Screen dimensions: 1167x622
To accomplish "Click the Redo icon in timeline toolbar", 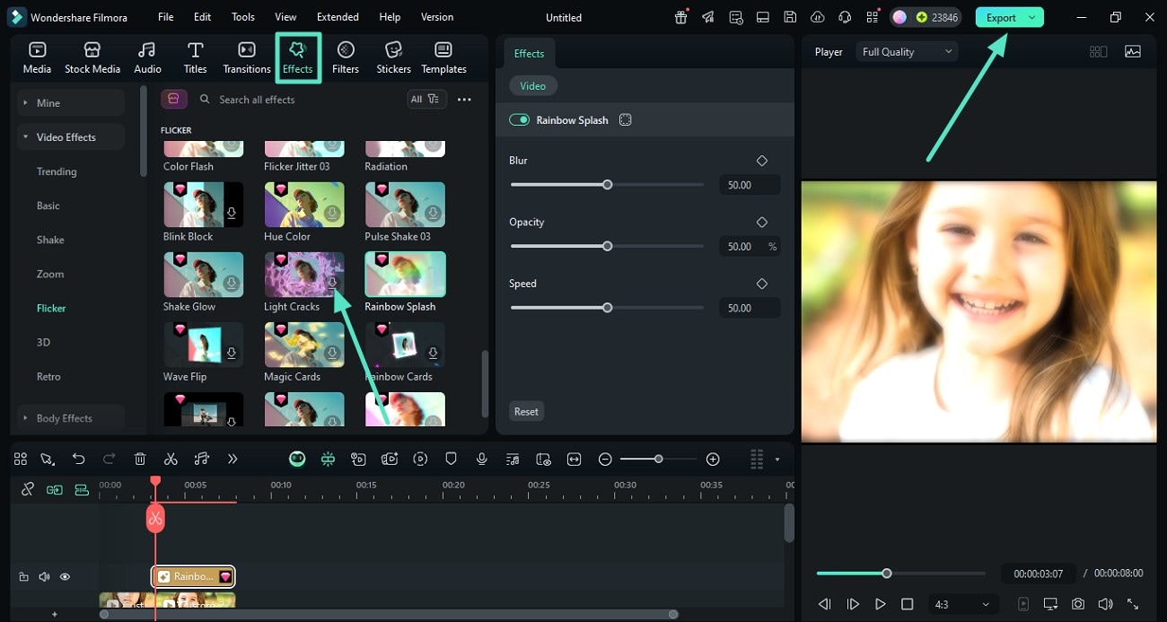I will [110, 459].
